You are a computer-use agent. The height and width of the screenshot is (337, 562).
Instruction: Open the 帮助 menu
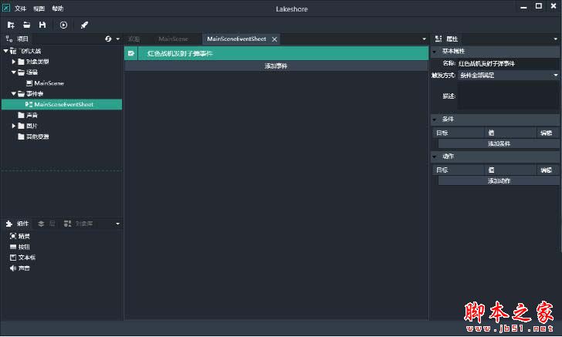58,8
